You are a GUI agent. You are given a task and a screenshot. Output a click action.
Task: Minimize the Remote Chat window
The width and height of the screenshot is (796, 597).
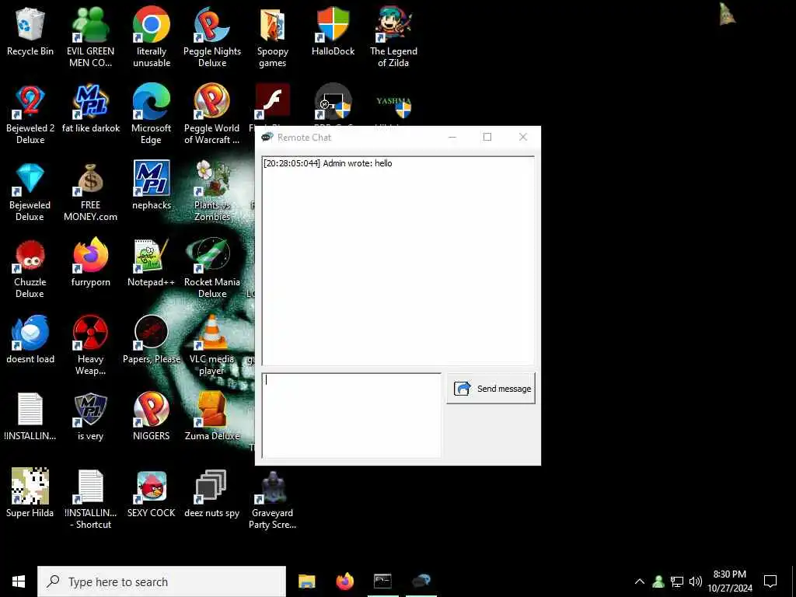tap(452, 137)
